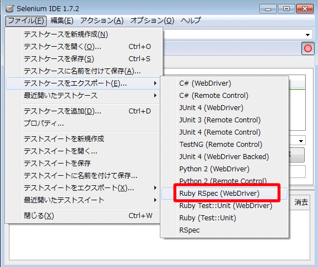
Task: Export as TestNG (Remote Control)
Action: (224, 145)
